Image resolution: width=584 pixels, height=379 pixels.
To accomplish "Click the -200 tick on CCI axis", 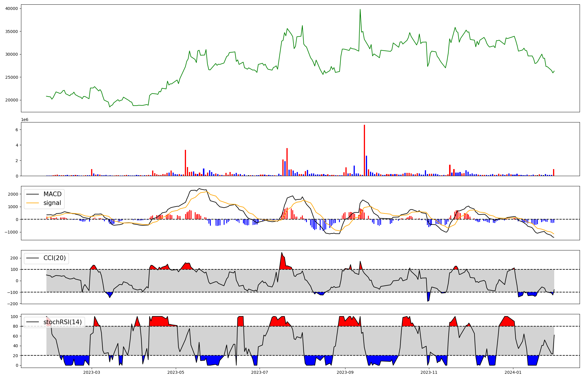I will [13, 304].
